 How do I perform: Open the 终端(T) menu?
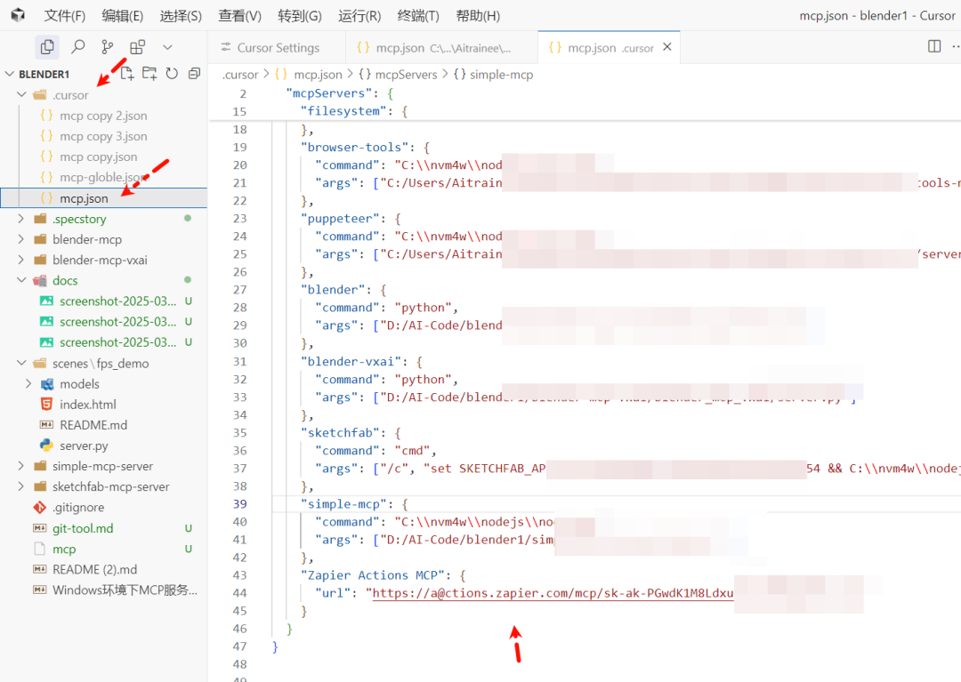tap(418, 16)
